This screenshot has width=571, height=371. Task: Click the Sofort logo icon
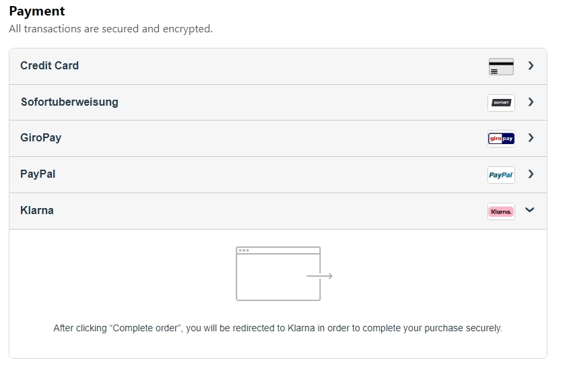point(501,102)
